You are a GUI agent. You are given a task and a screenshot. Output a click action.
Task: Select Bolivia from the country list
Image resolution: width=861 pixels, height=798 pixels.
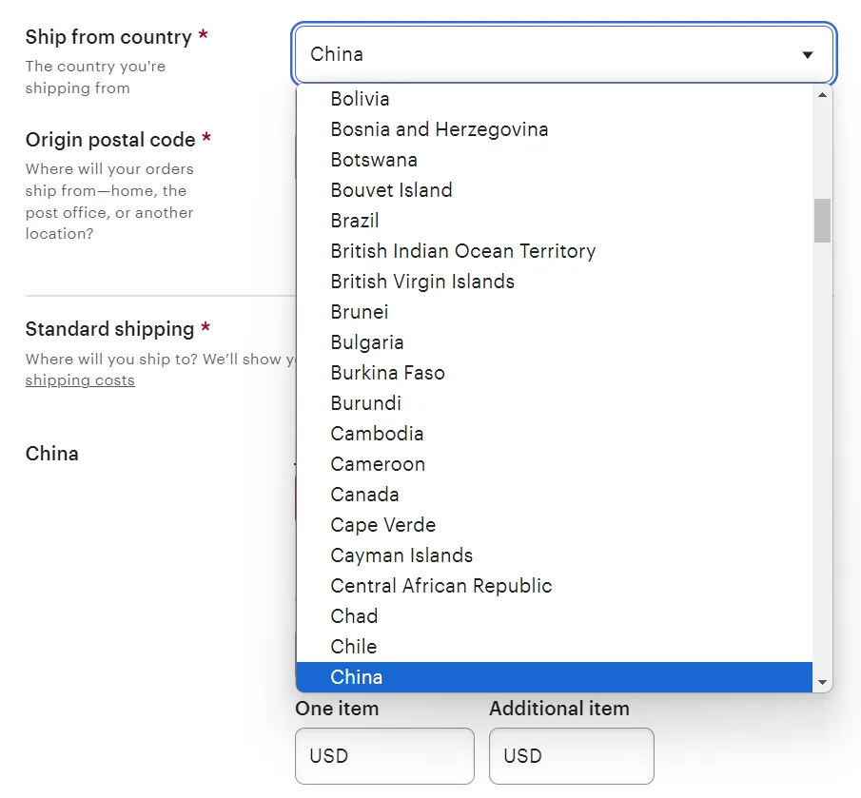point(360,99)
